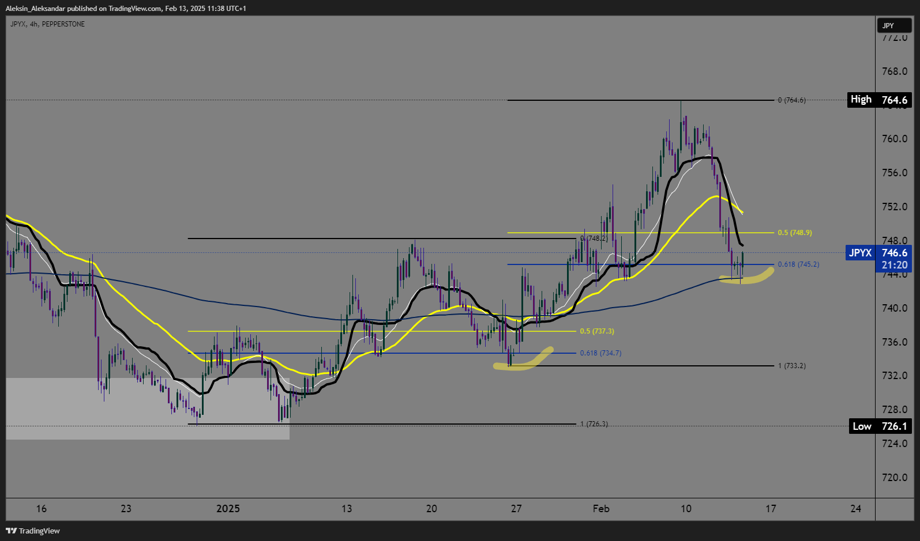Click the JPYX, 4h, PEPPERSTONE symbol title

[47, 24]
